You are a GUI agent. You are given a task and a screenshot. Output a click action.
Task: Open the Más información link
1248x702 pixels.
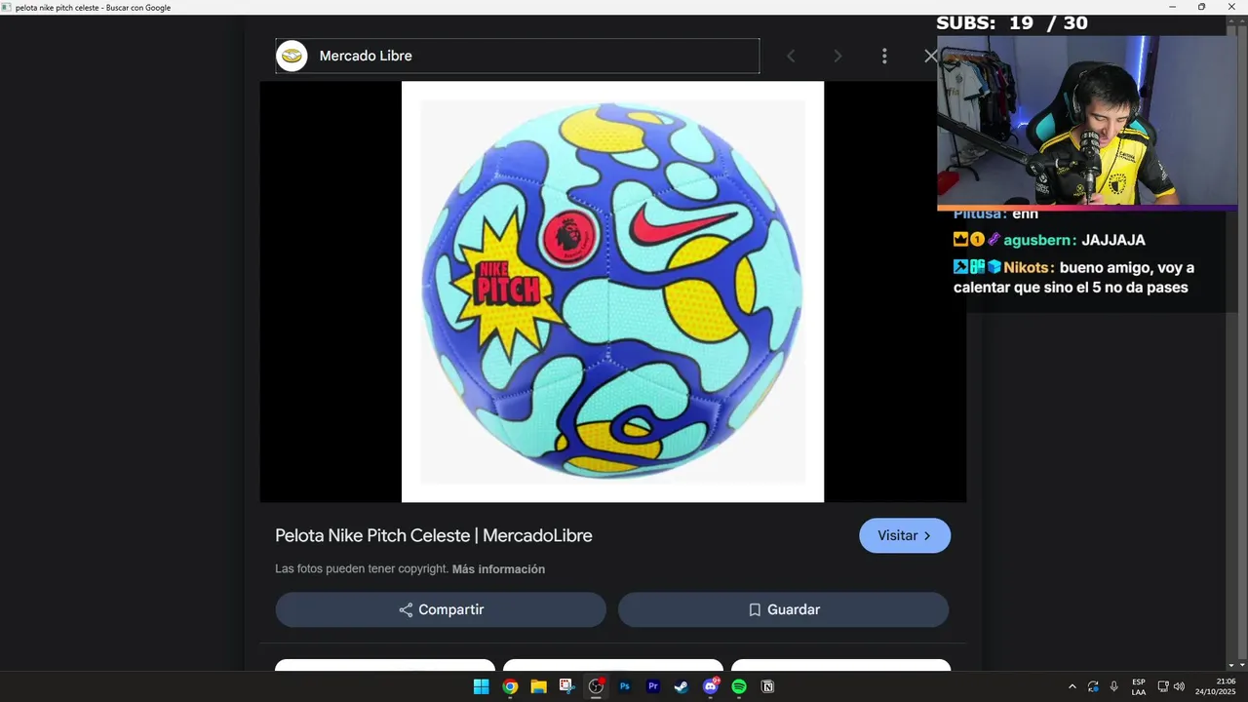(x=498, y=569)
